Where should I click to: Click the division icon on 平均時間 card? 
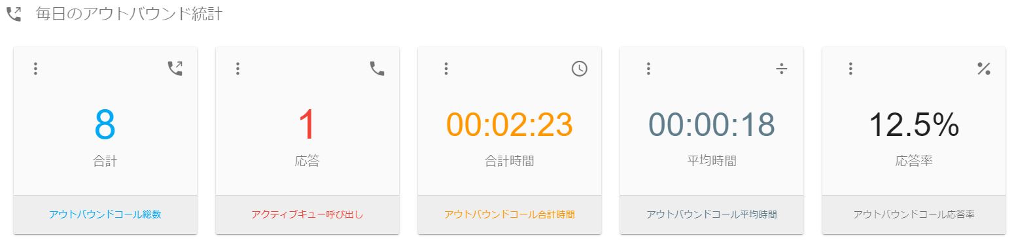coord(781,69)
